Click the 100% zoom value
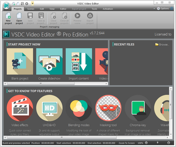176x147 pixels. (140, 143)
